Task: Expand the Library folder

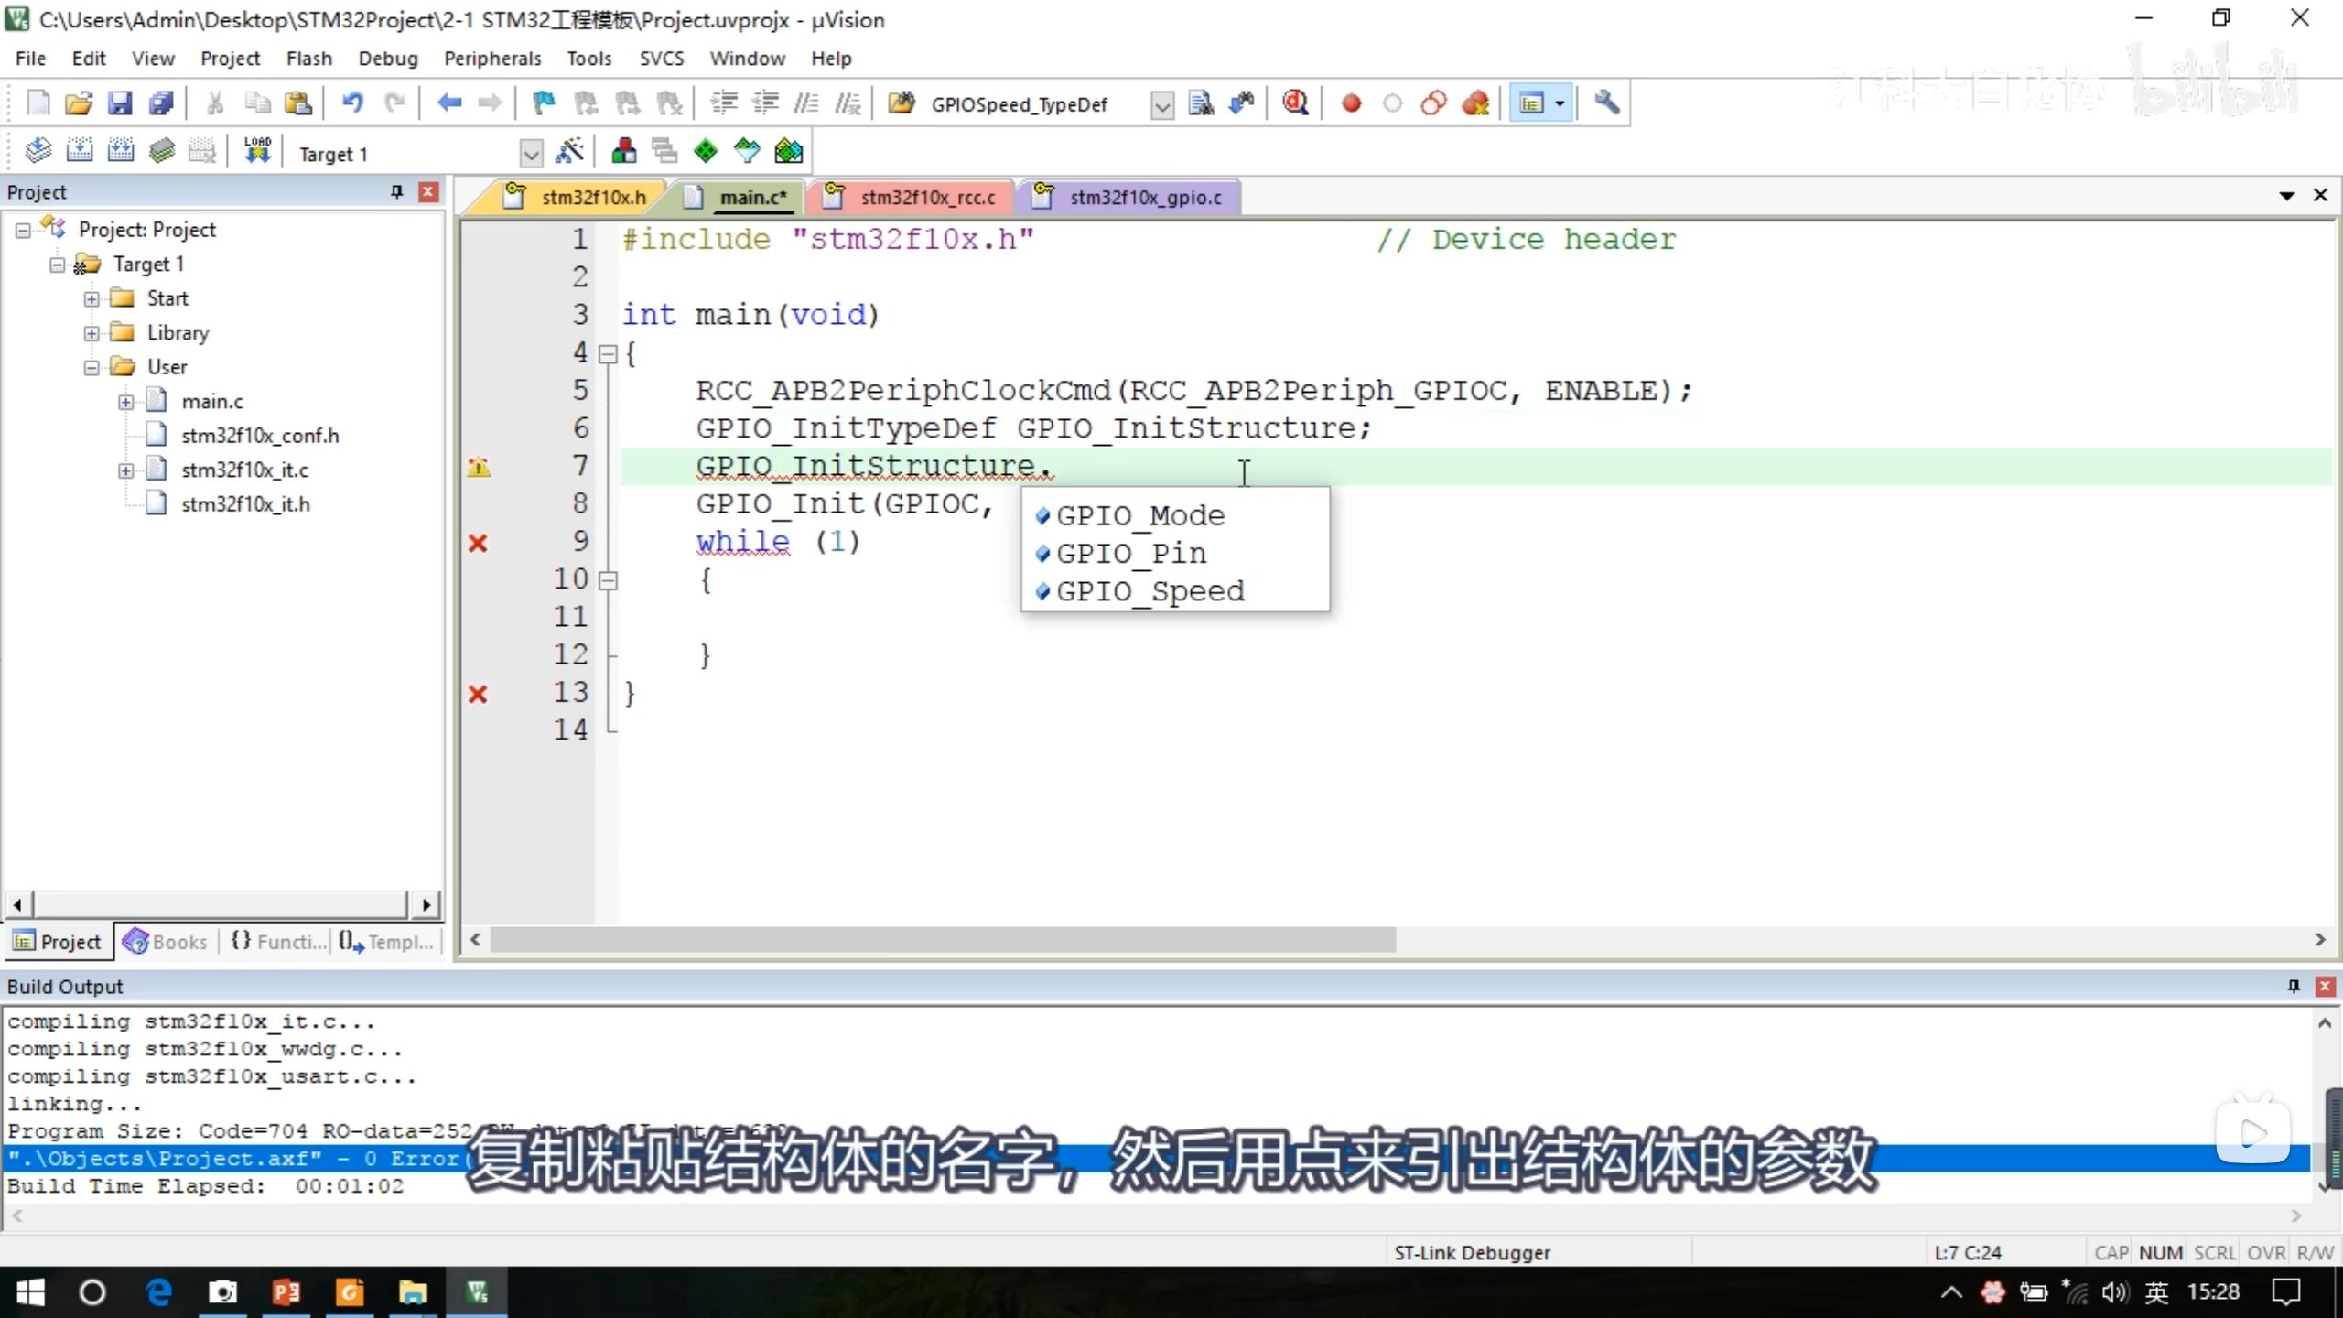Action: pos(92,333)
